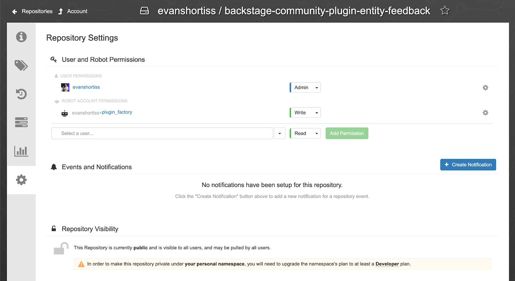
Task: Click the 'ROBOT ACCOUNT PERMISSIONS' label
Action: 94,101
